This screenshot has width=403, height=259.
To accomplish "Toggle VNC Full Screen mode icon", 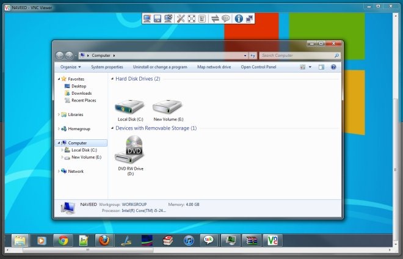I will 192,18.
